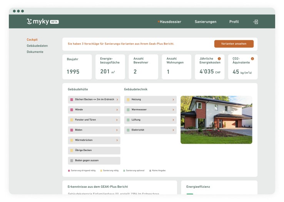Expand chevron on Fenster und Türen row
Image resolution: width=284 pixels, height=202 pixels.
pyautogui.click(x=117, y=120)
